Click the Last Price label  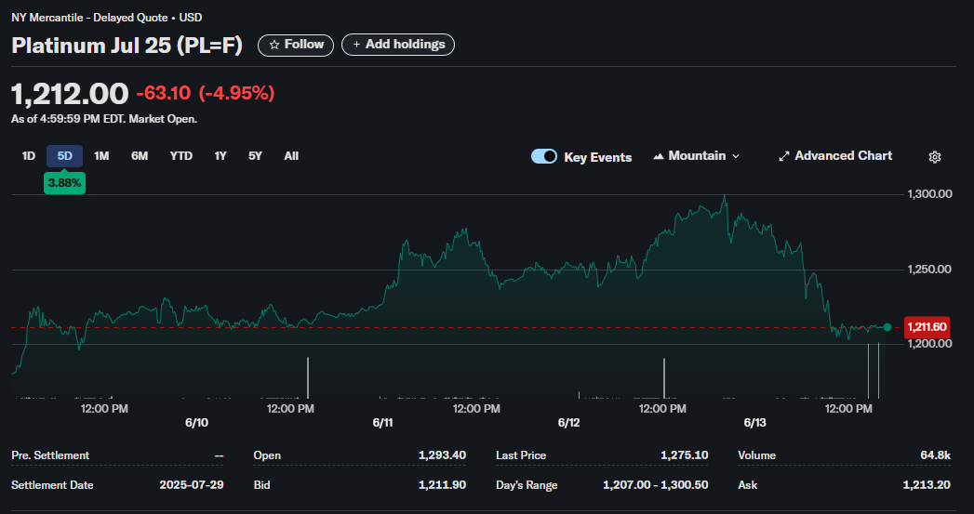click(521, 455)
